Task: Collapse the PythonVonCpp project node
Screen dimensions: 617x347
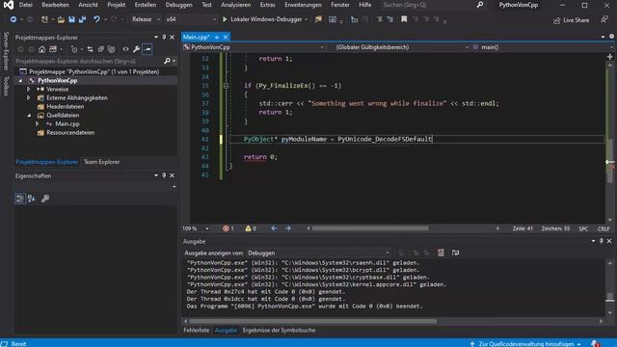Action: (x=20, y=81)
